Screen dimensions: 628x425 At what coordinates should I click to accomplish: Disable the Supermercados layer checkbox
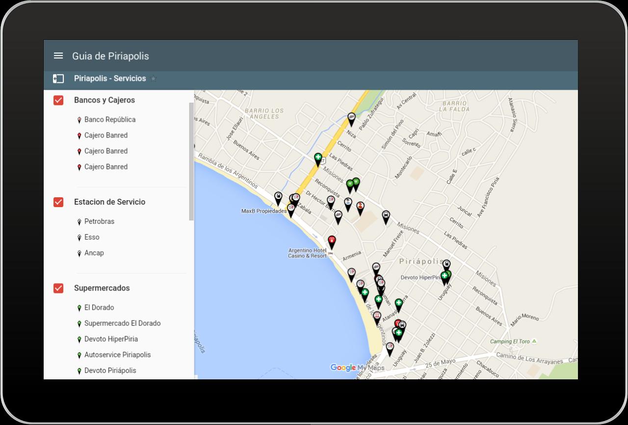click(58, 288)
